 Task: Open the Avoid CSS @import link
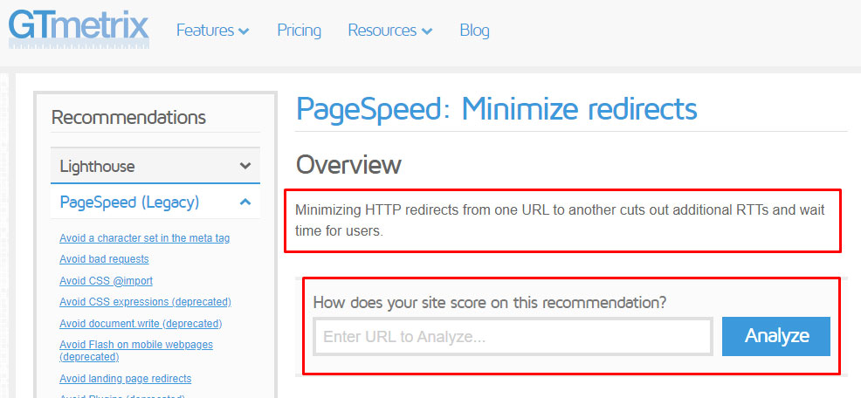pos(106,280)
